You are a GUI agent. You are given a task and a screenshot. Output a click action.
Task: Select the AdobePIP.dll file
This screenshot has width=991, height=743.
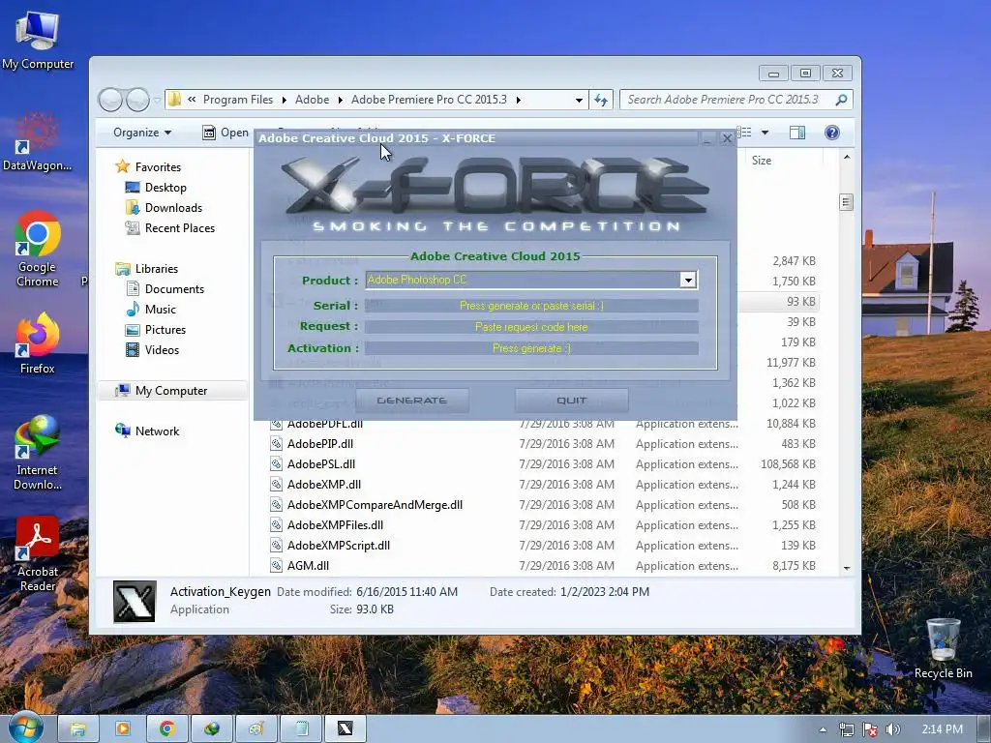pos(319,443)
